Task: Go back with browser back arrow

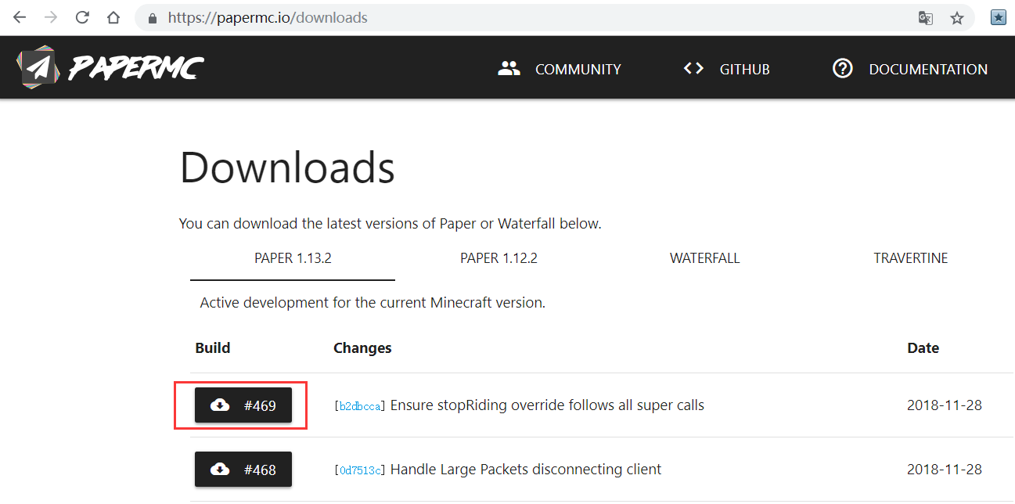Action: [x=20, y=17]
